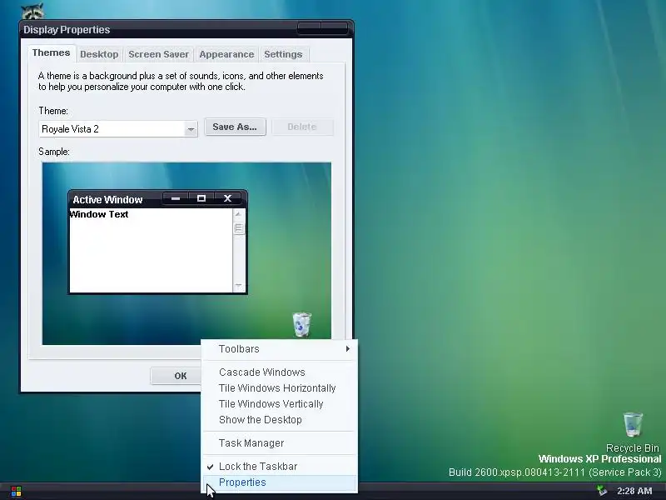Expand the Toolbars submenu arrow
The image size is (666, 500).
[x=348, y=348]
